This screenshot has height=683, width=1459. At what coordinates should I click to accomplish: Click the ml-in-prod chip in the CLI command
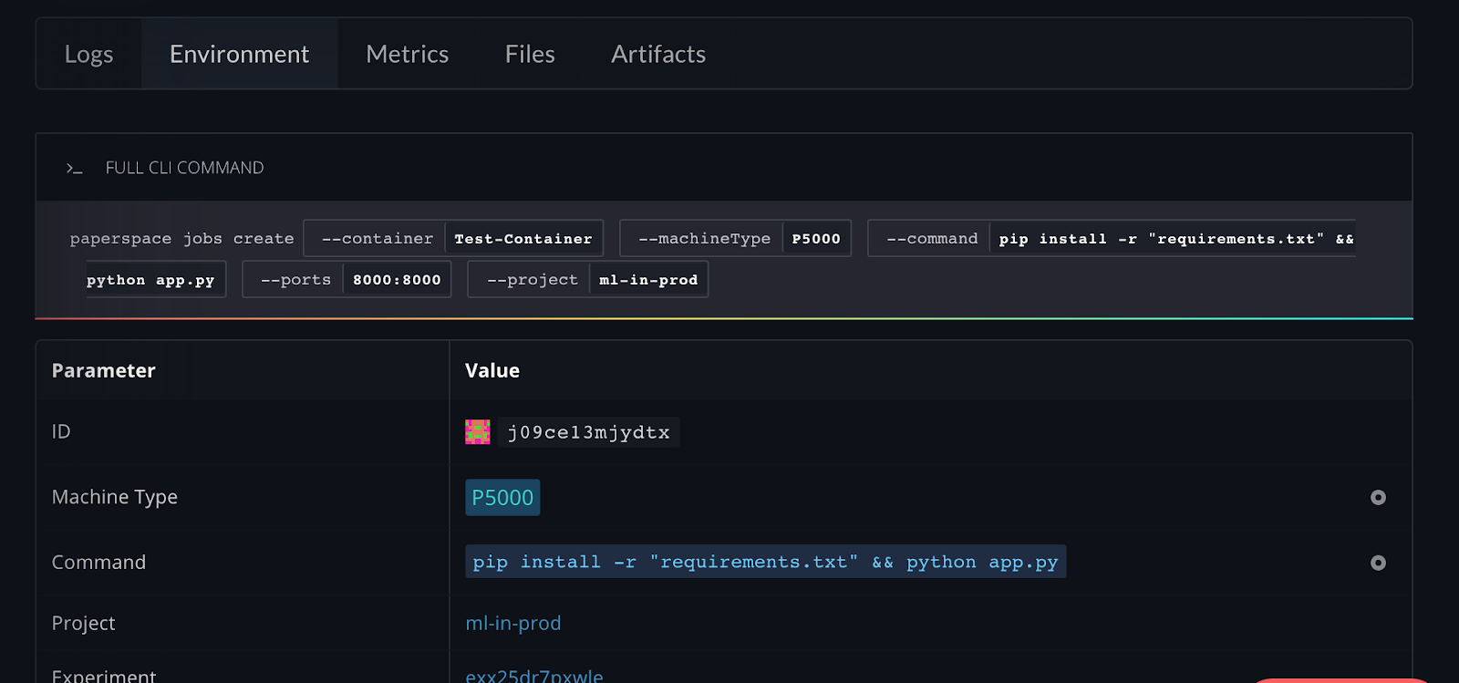pos(648,280)
